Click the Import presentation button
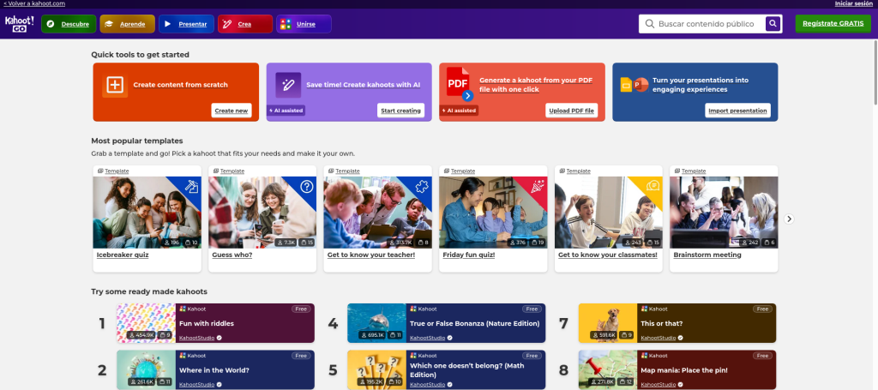This screenshot has height=390, width=878. point(737,111)
